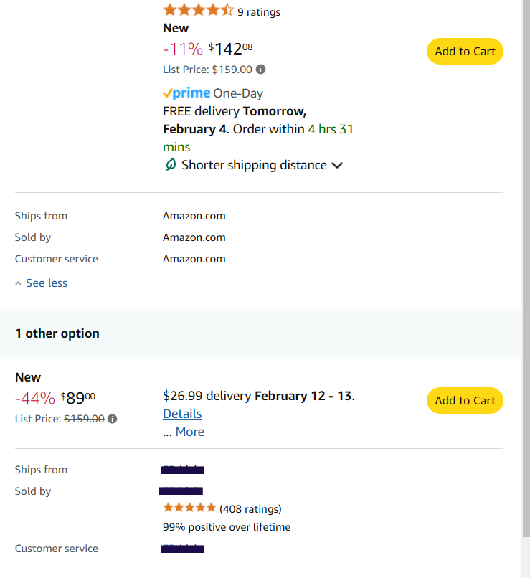This screenshot has width=530, height=578.
Task: Click the redacted Sold by seller name
Action: 181,491
